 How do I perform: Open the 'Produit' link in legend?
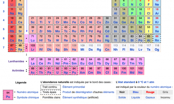67,92
